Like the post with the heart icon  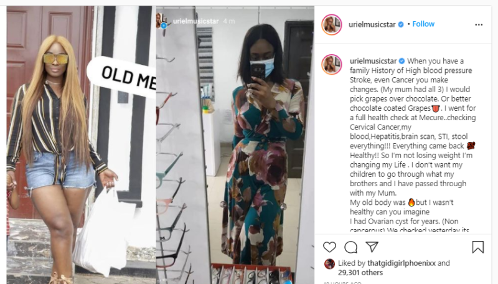click(329, 247)
